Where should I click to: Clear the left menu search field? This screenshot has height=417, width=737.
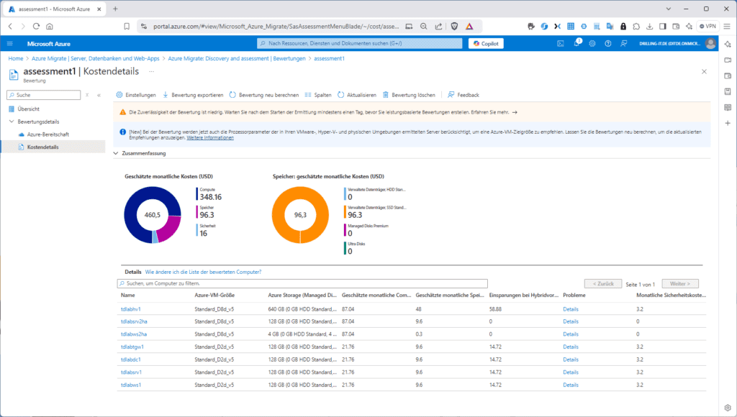[x=87, y=95]
